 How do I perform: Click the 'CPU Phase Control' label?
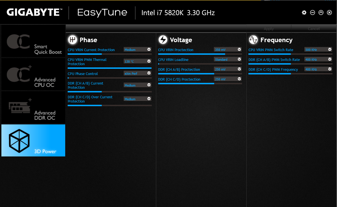(83, 74)
